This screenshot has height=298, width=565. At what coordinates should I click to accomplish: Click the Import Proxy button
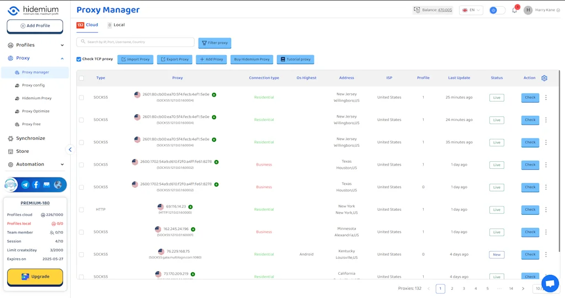tap(136, 60)
